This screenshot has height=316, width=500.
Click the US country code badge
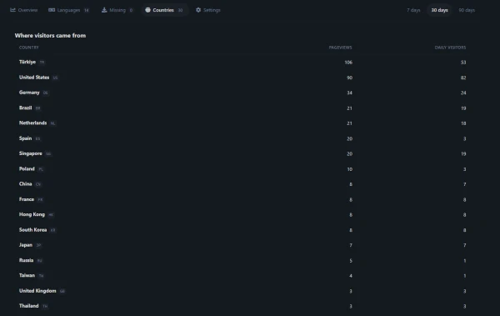55,78
